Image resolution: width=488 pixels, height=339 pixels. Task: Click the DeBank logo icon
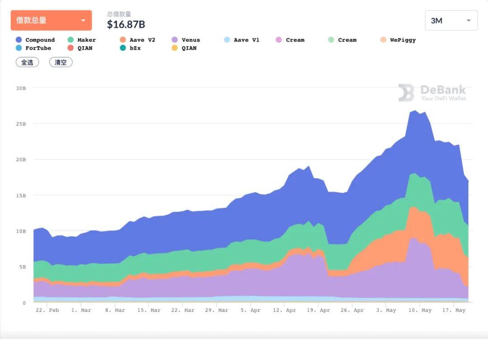coord(406,92)
